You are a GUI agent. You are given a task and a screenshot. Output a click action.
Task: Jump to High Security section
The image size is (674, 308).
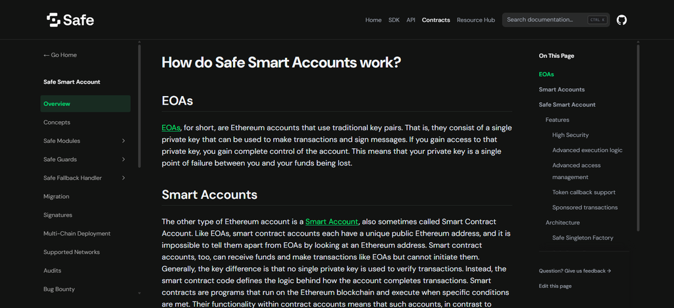click(571, 135)
